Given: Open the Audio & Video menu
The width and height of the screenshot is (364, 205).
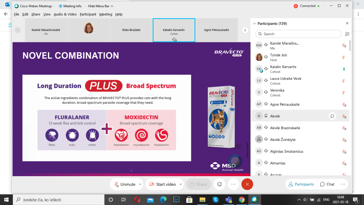Looking at the screenshot, I should click(65, 14).
